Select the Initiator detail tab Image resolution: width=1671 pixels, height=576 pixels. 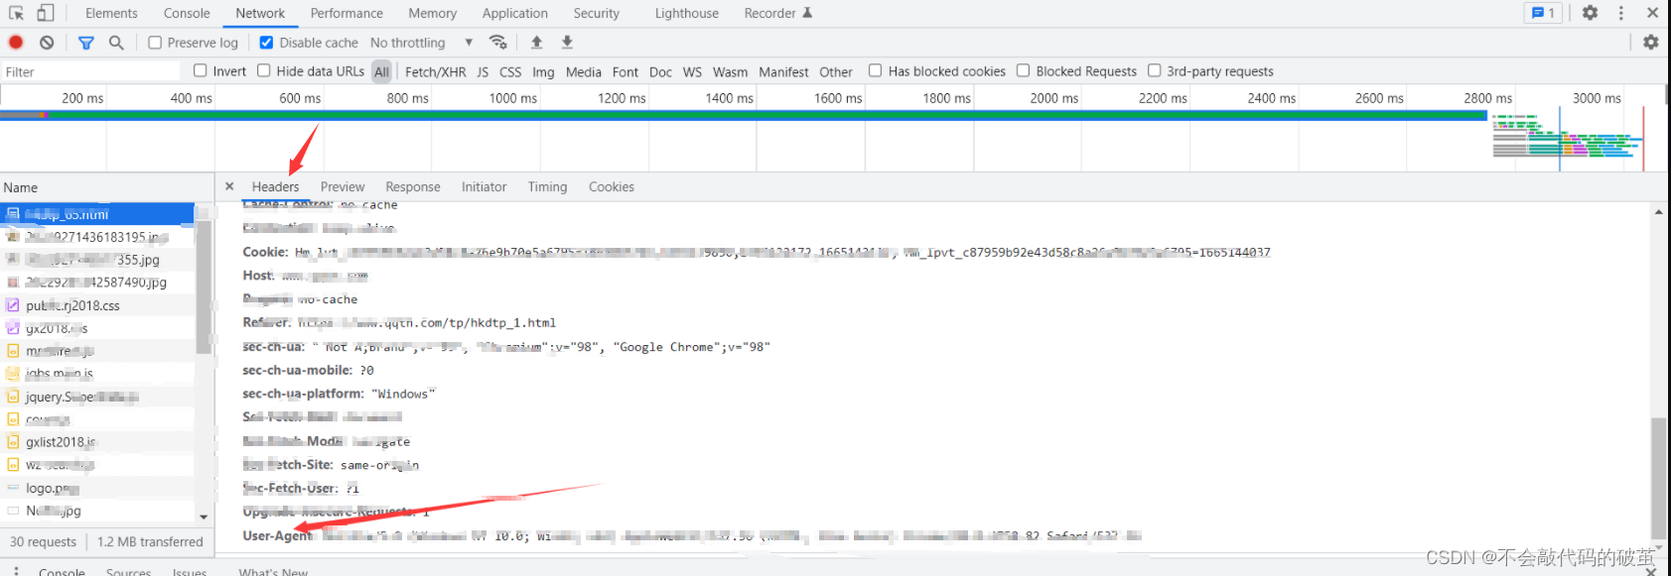pyautogui.click(x=484, y=186)
